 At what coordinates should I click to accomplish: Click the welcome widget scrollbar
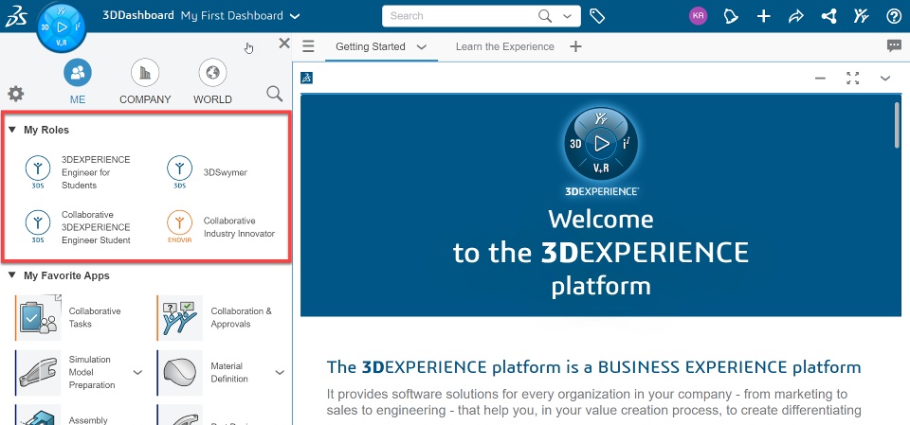[899, 125]
